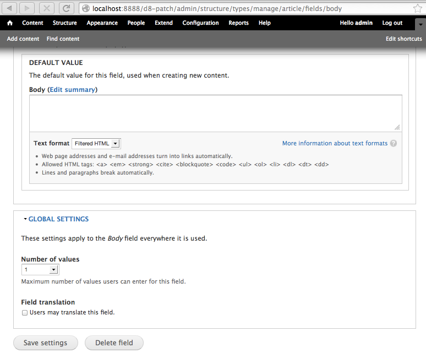Click the Drupal home icon
Viewport: 426px width, 364px height.
pos(10,23)
